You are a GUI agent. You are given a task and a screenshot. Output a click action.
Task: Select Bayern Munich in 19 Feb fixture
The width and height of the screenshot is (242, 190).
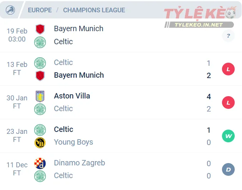coord(78,28)
